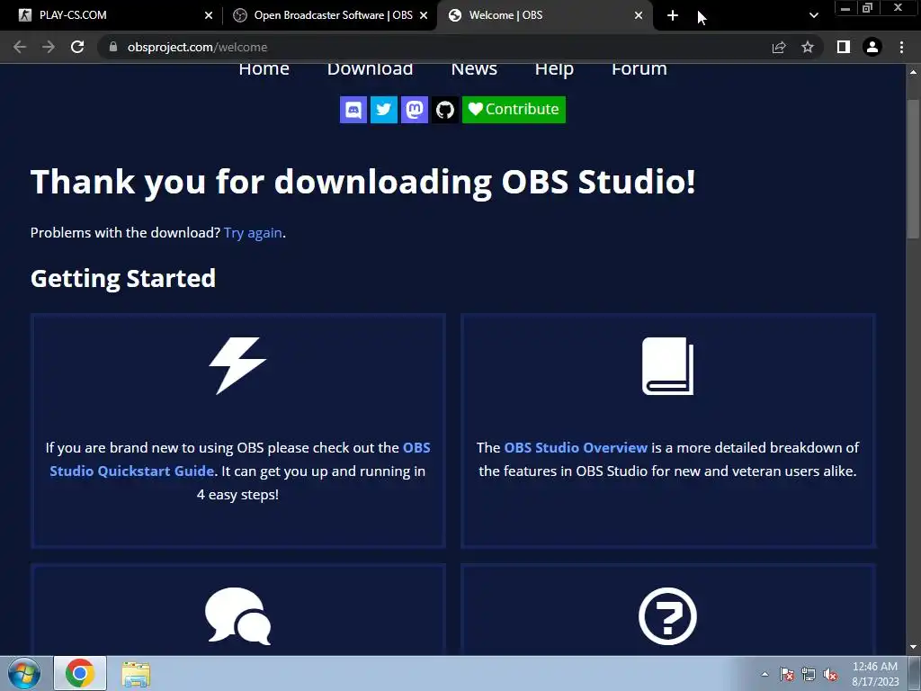Click Chrome in the taskbar

click(80, 673)
